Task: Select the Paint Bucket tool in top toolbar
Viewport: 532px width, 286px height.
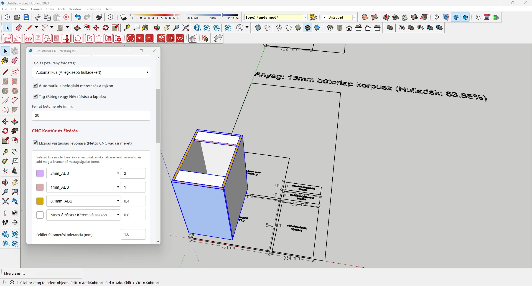Action: (x=145, y=28)
